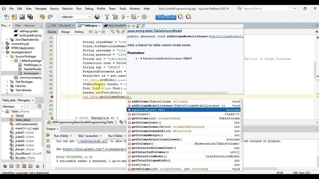Click the Profile Project toolbar icon
This screenshot has height=179, width=319.
[x=144, y=17]
